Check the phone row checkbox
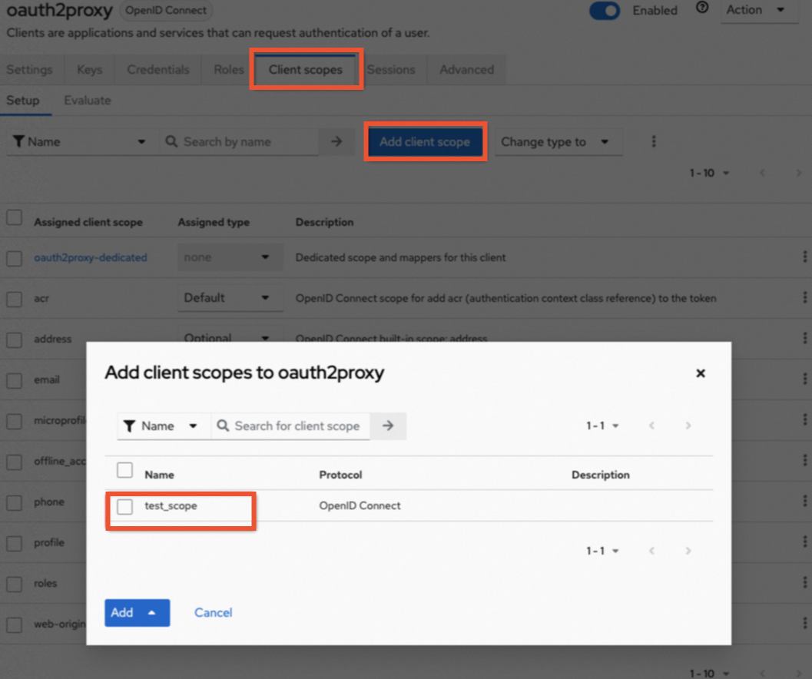Screen dimensions: 812x679 [14, 502]
